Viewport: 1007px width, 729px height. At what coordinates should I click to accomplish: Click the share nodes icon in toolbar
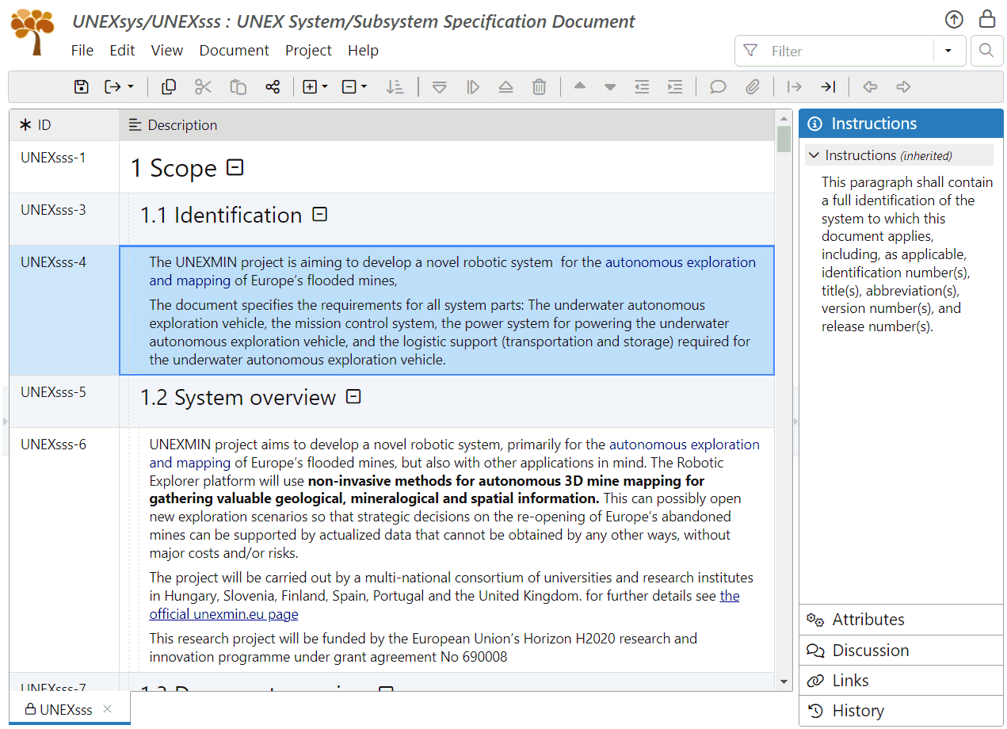tap(273, 87)
